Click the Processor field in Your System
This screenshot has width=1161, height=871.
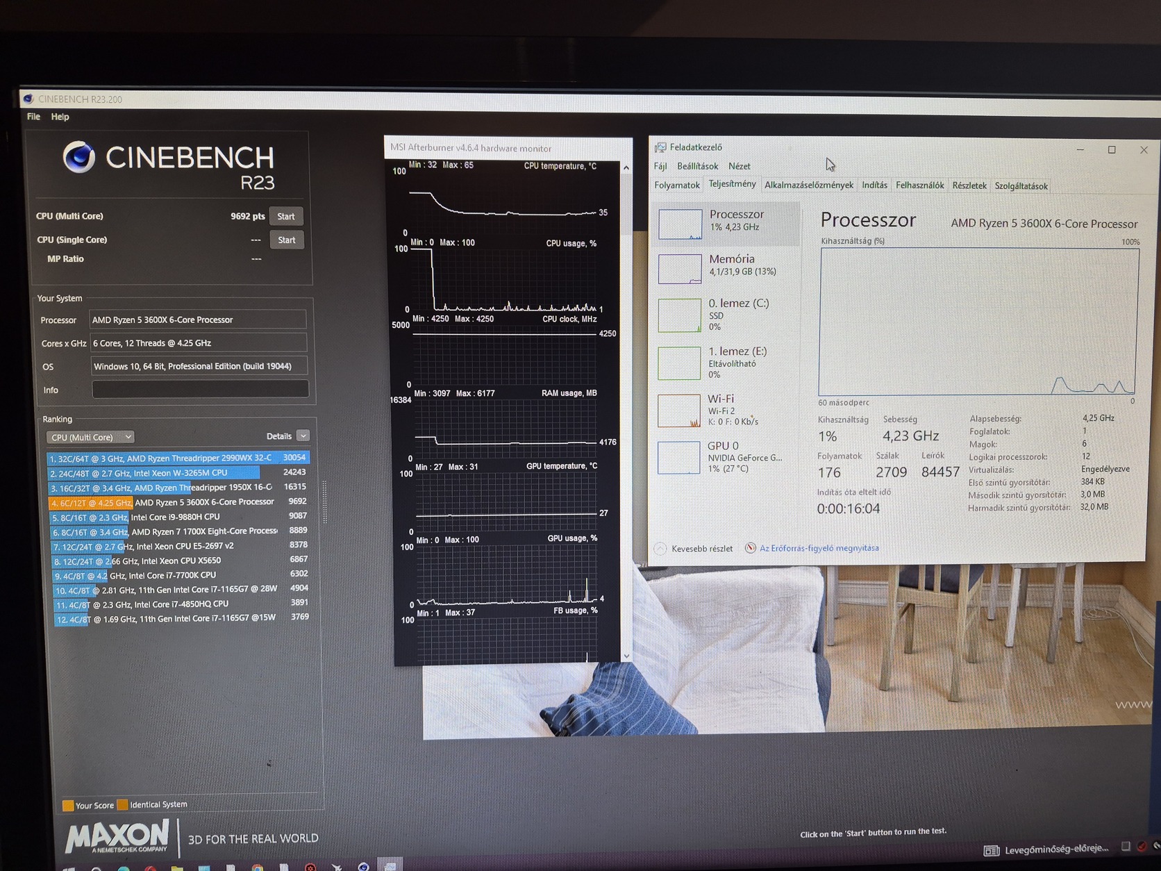tap(198, 320)
